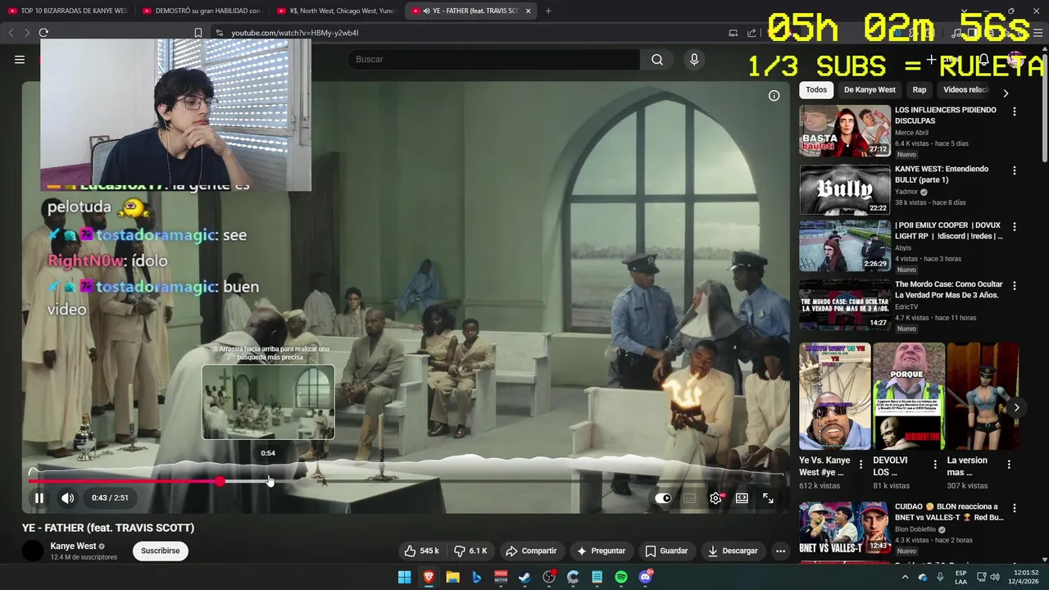Switch to TOP 10 BIZARRADAS browser tab

point(68,11)
